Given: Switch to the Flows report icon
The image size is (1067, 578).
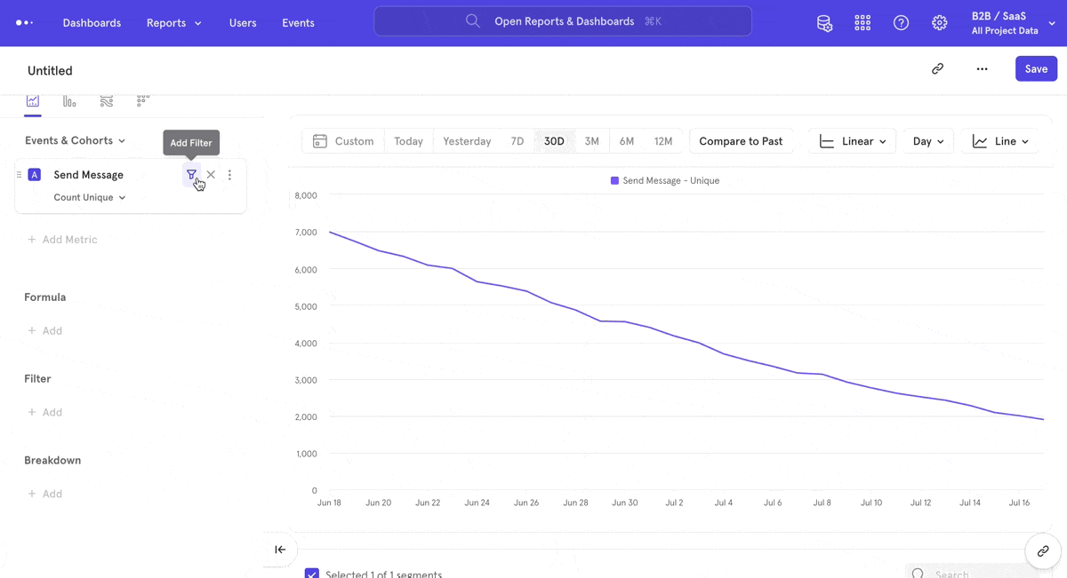Looking at the screenshot, I should tap(107, 101).
